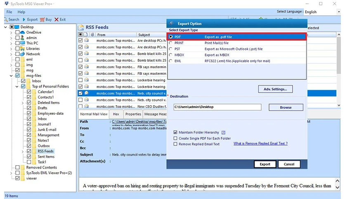Switch to the Hex tab
Screen dimensions: 345x199
click(x=116, y=114)
